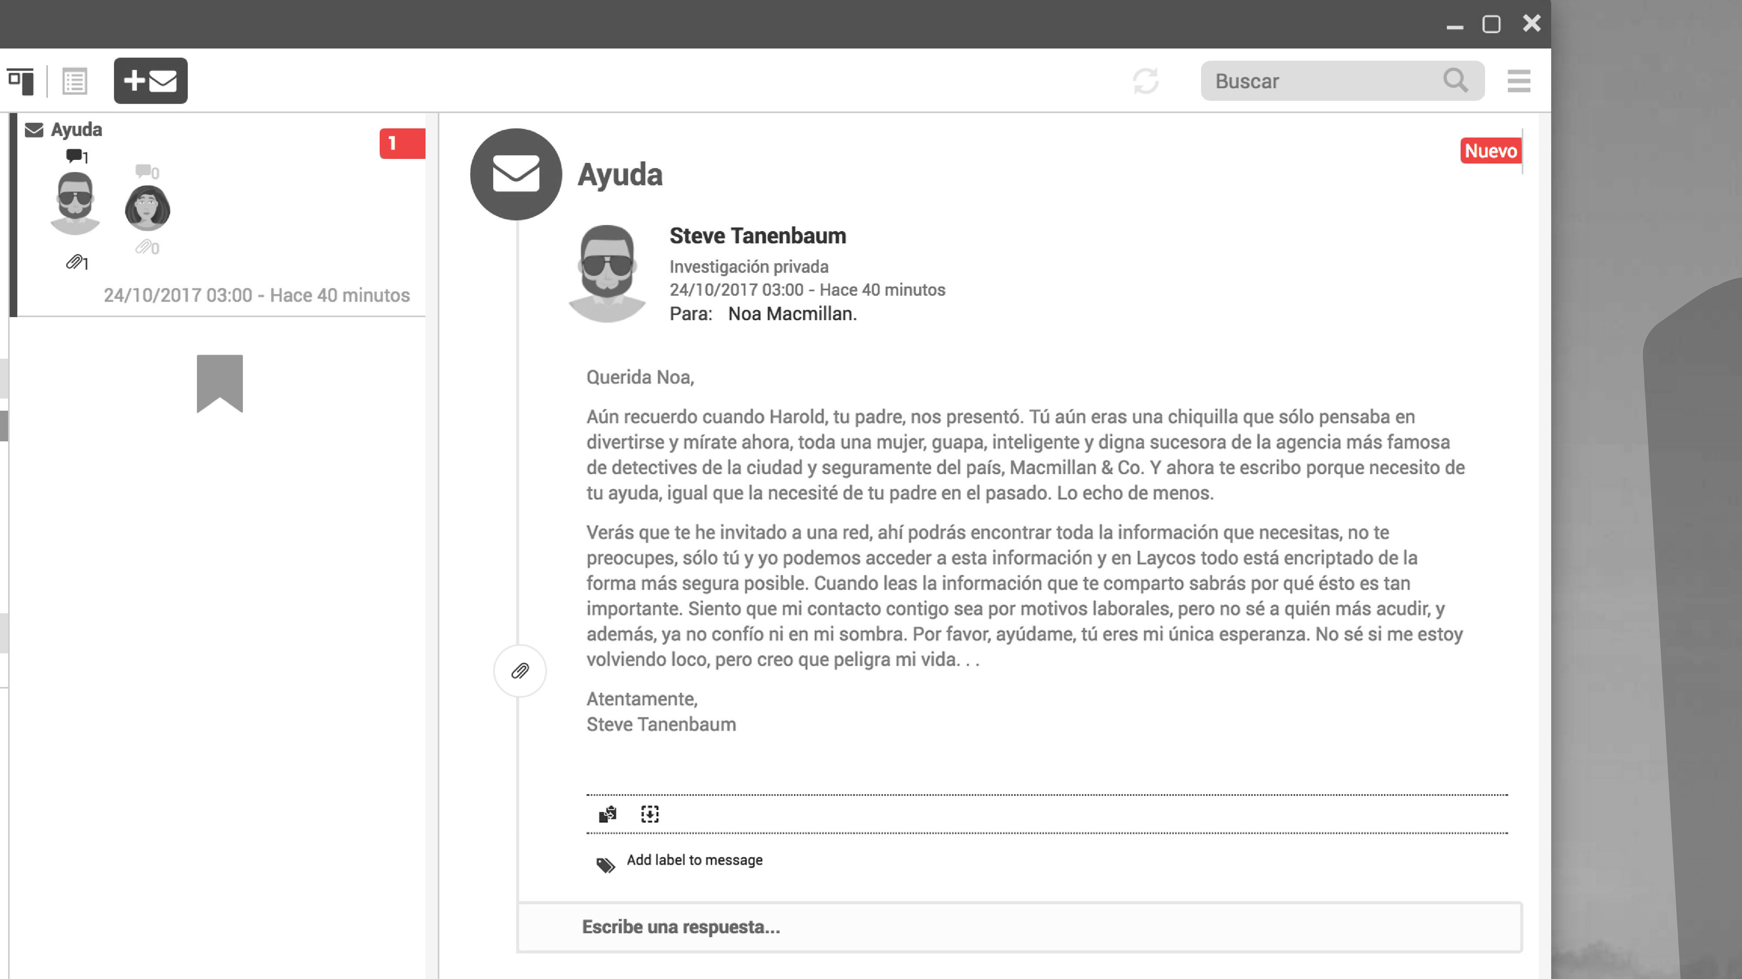This screenshot has width=1742, height=979.
Task: Click the label tag icon
Action: pyautogui.click(x=605, y=865)
